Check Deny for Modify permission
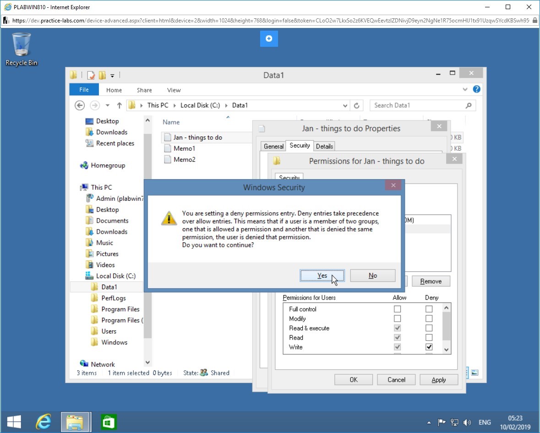This screenshot has height=433, width=540. click(x=429, y=318)
